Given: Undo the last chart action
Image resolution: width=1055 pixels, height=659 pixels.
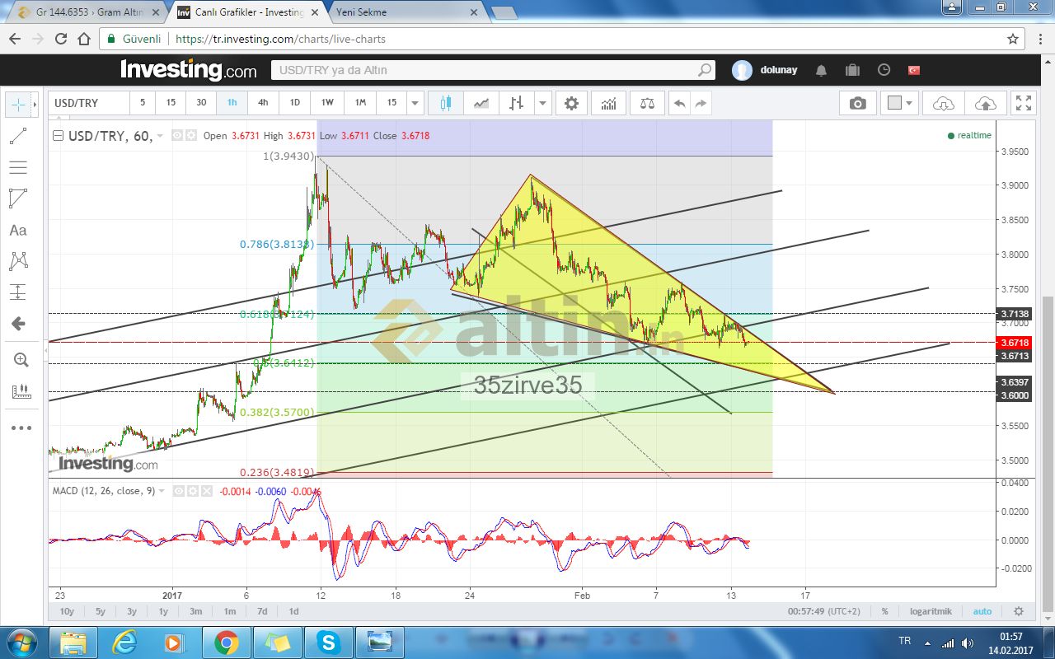Looking at the screenshot, I should [679, 103].
